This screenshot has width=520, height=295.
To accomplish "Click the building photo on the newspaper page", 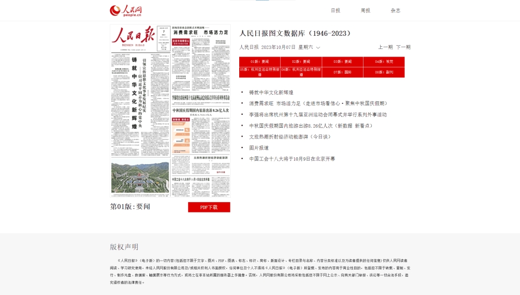I will (x=140, y=178).
